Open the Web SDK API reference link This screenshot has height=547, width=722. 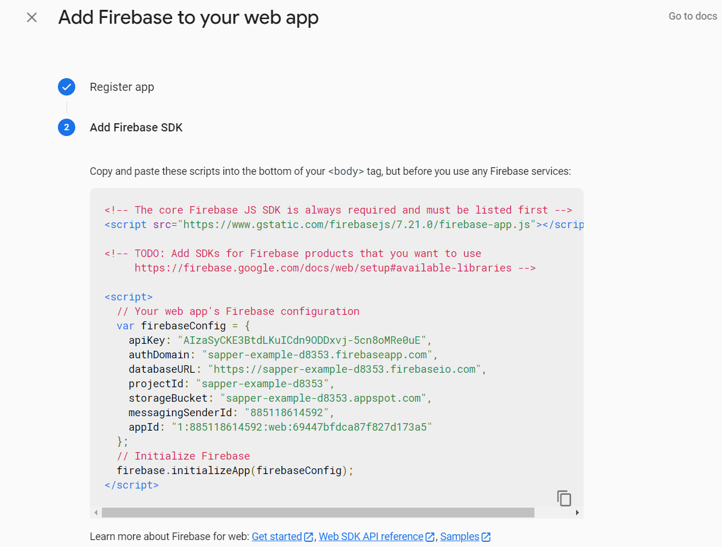[x=371, y=537]
